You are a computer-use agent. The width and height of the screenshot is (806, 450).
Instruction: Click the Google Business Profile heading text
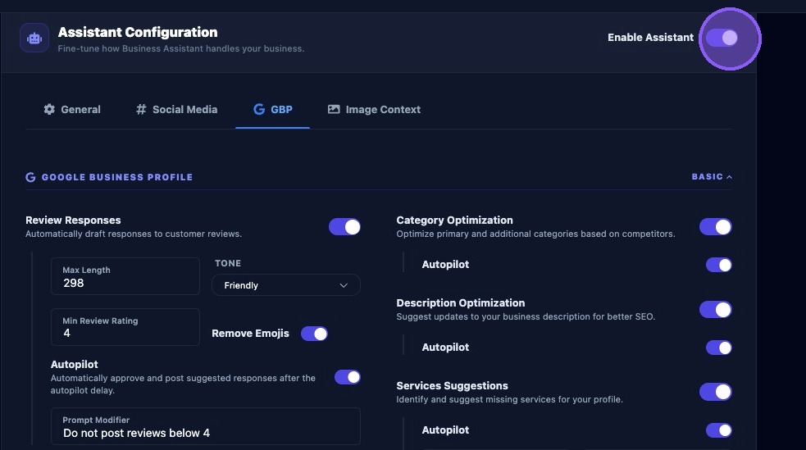(117, 177)
